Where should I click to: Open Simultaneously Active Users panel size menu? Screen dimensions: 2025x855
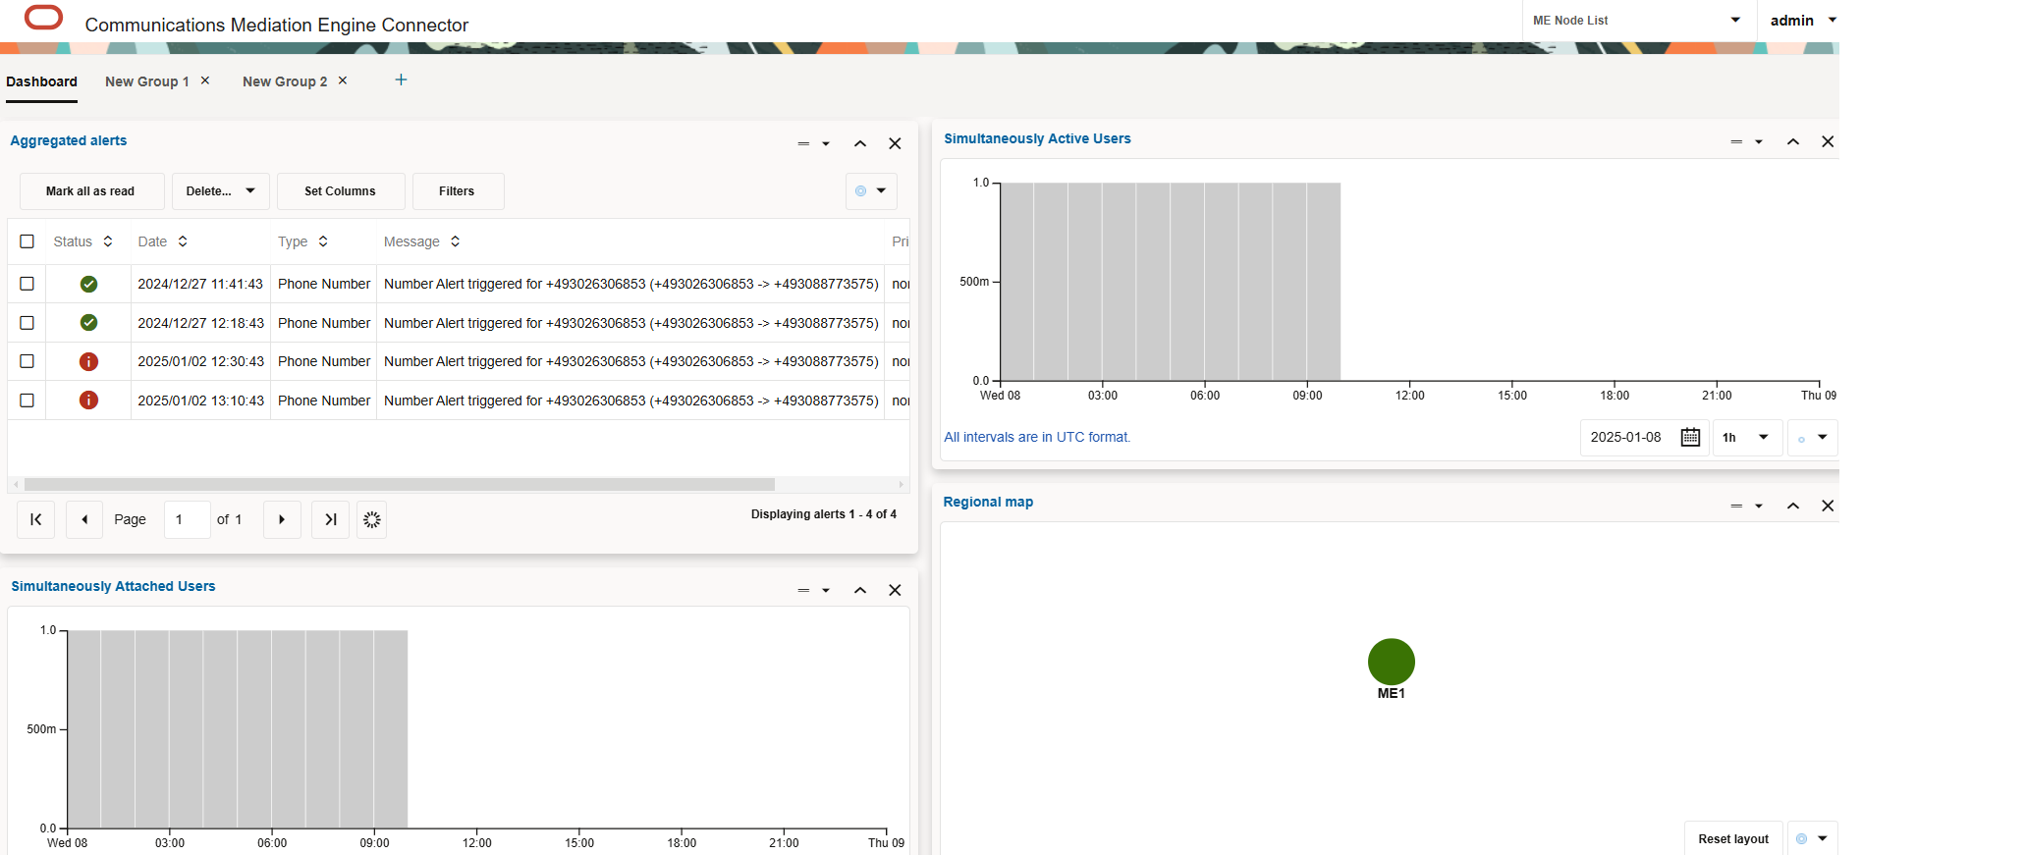1747,141
